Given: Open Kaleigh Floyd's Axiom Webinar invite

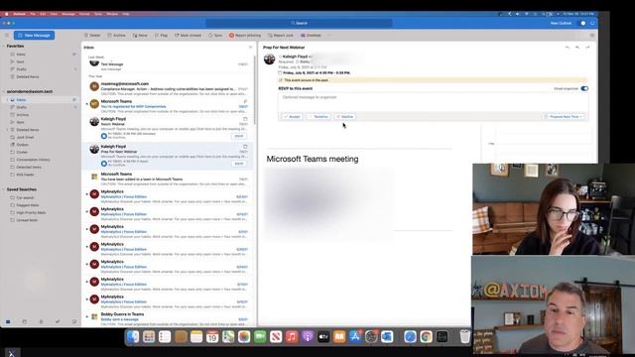Looking at the screenshot, I should [168, 128].
